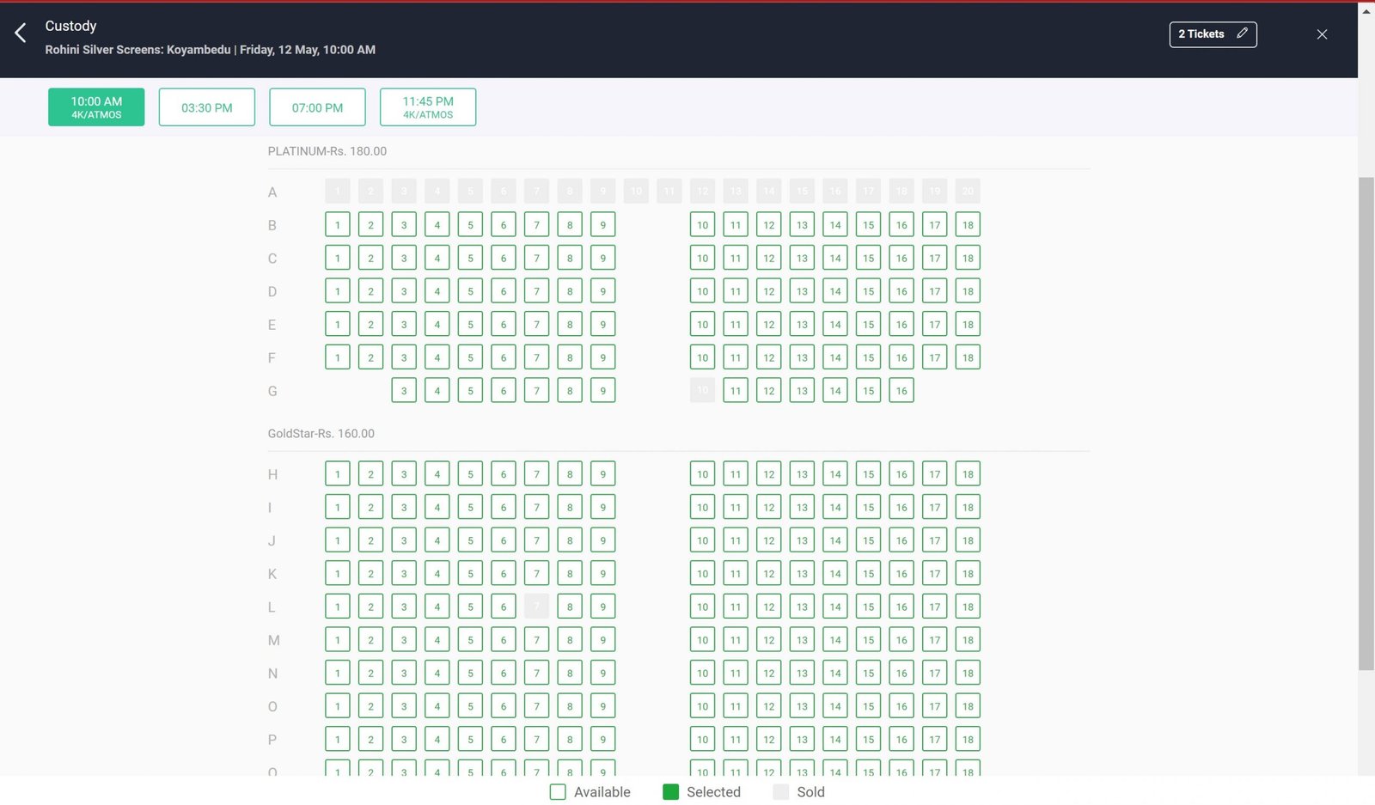Select seat 5 in row N
1375x805 pixels.
(470, 674)
